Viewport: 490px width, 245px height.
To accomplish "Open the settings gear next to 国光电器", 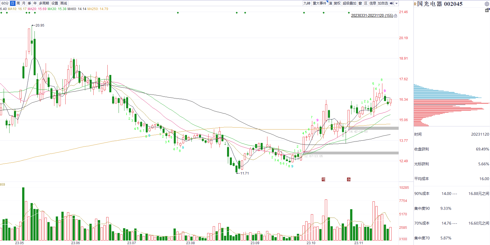I will [487, 4].
